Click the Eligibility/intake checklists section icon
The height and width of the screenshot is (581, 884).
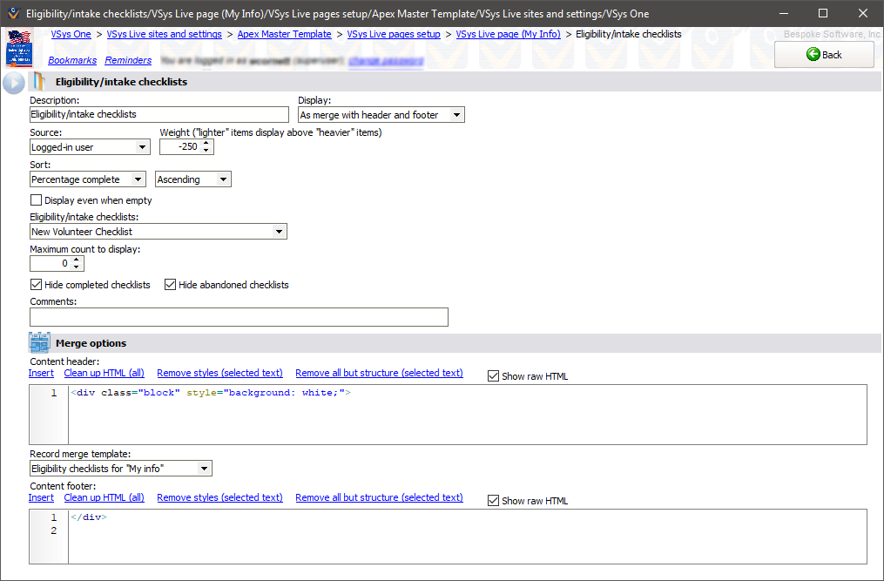coord(38,82)
